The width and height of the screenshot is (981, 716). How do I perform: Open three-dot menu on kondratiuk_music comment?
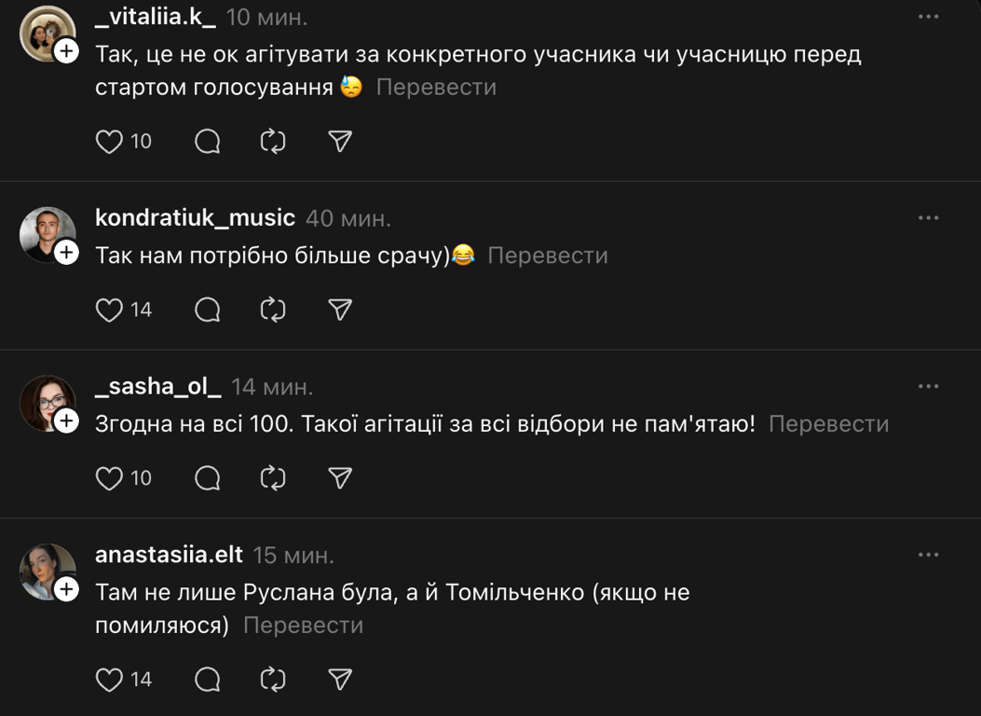tap(928, 218)
